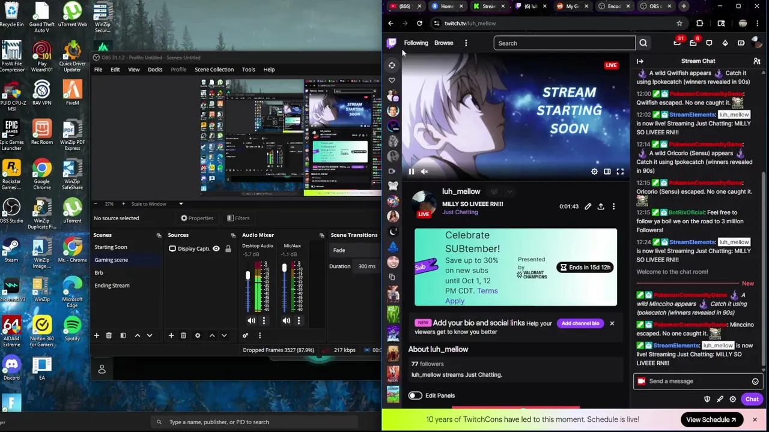Collapse the Stream Chat panel
769x432 pixels.
640,61
